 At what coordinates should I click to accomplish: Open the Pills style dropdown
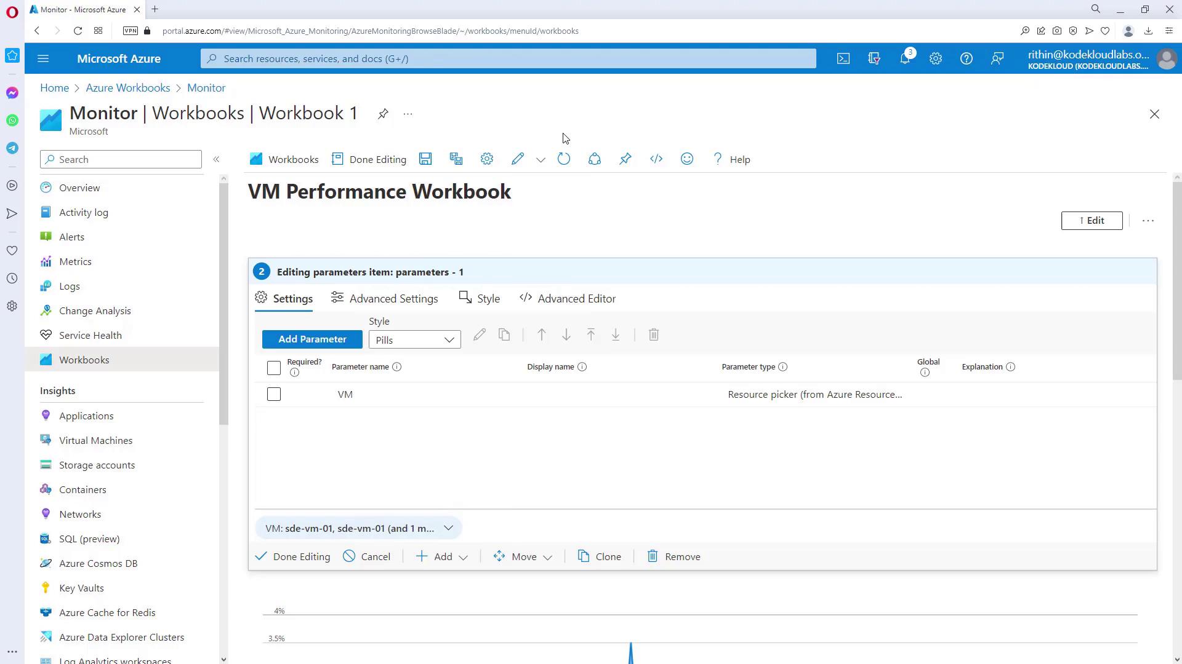(414, 340)
